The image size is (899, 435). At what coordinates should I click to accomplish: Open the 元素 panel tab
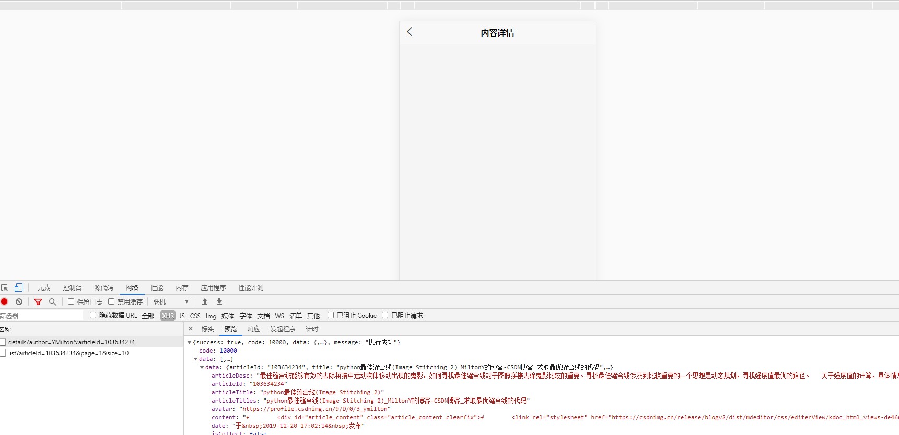tap(44, 287)
